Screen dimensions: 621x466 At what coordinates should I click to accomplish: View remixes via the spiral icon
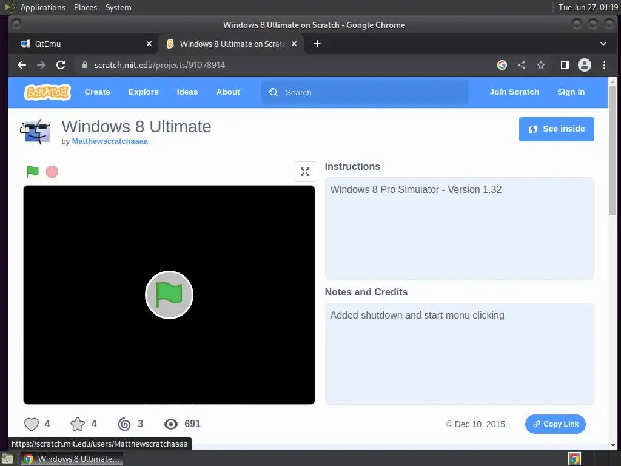[124, 424]
